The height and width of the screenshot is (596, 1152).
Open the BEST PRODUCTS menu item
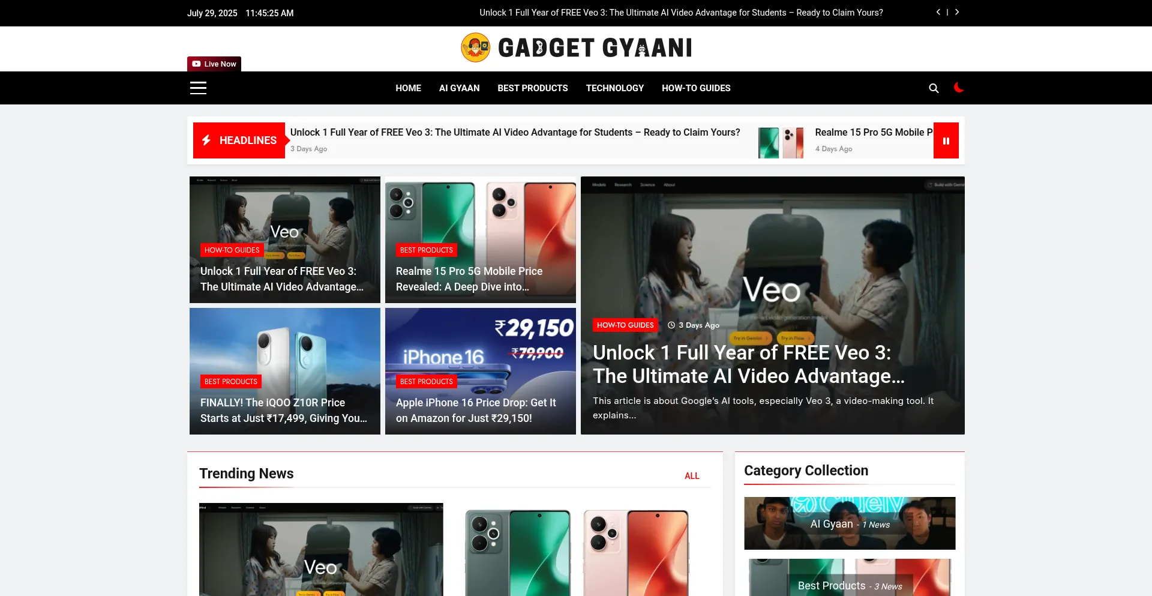click(x=532, y=88)
